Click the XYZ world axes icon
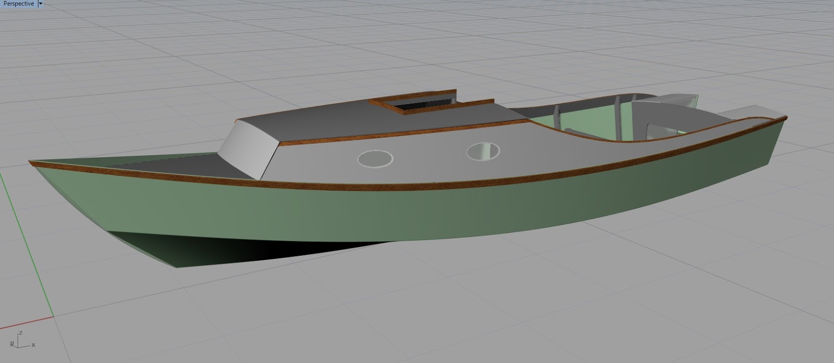 point(21,340)
